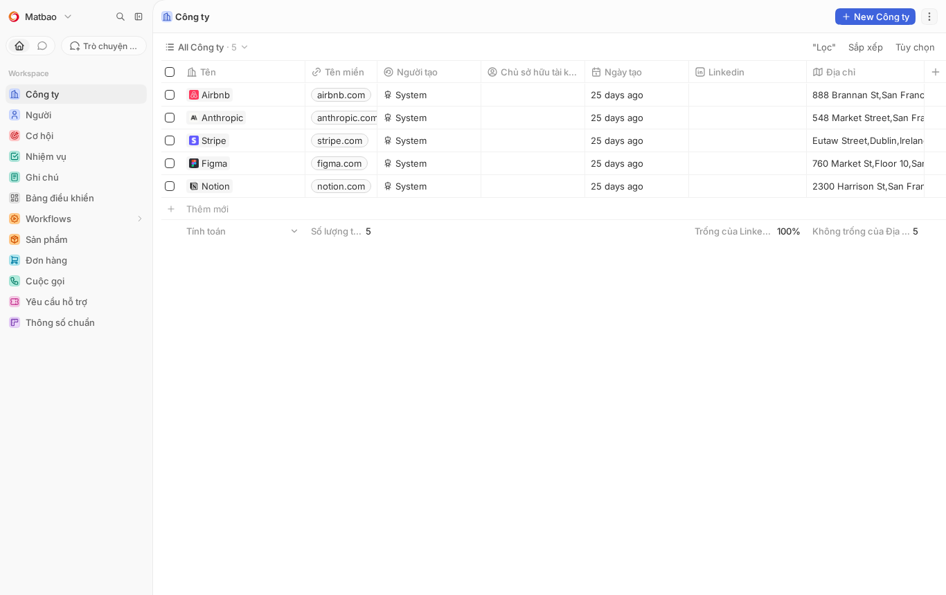
Task: Click the Bảng điều khiển dashboard icon
Action: tap(15, 198)
